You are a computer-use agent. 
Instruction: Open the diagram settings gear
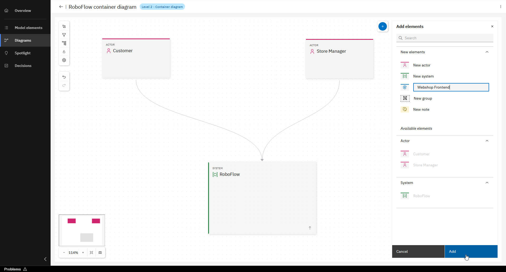(64, 60)
